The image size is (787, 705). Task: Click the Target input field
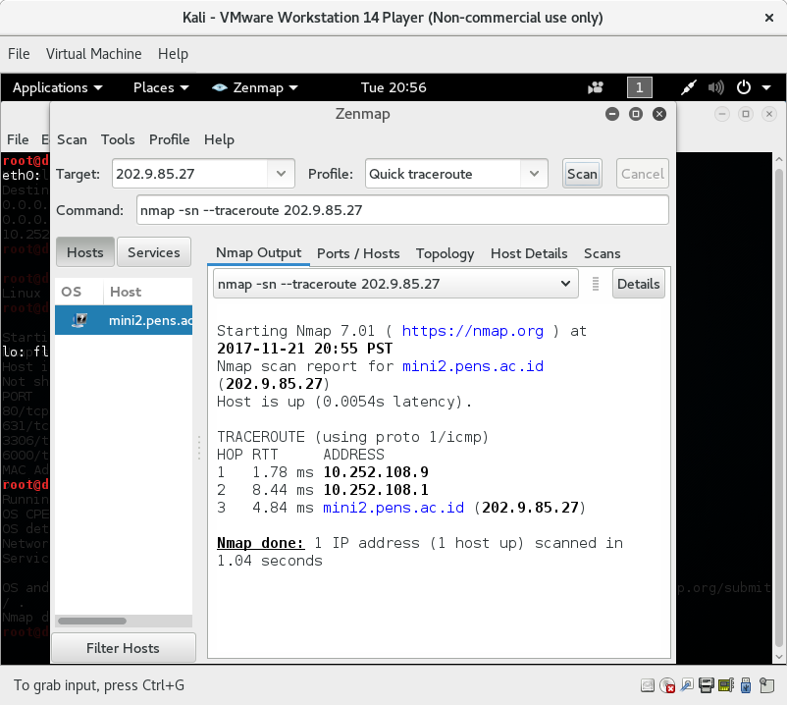pos(189,174)
